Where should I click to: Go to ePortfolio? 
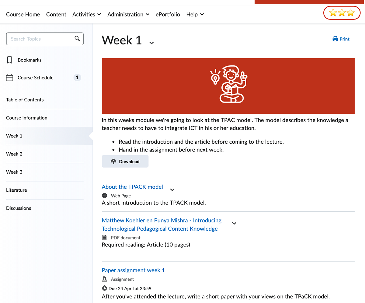(x=168, y=14)
